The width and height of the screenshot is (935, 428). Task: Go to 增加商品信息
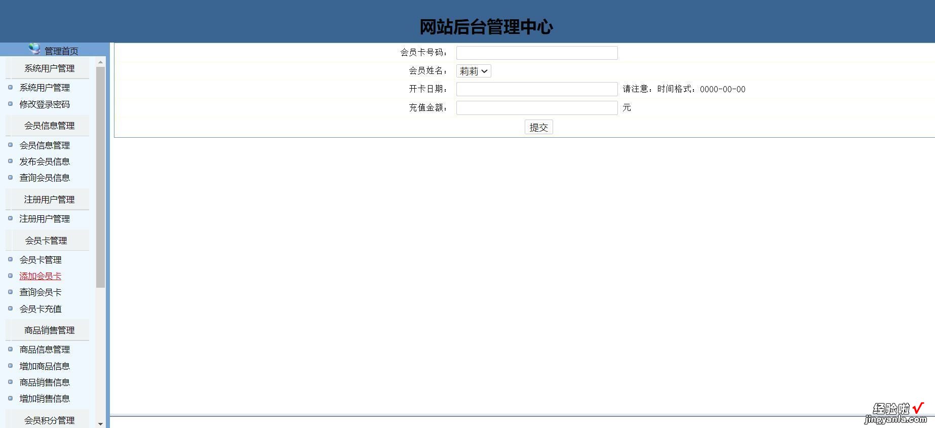45,366
